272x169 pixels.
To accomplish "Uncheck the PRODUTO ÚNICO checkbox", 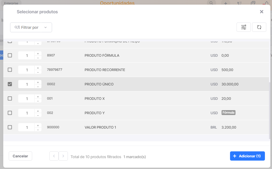I will click(10, 84).
